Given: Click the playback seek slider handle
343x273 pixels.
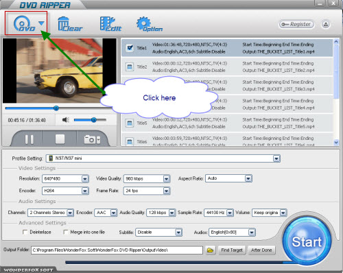Looking at the screenshot, I should pyautogui.click(x=56, y=108).
